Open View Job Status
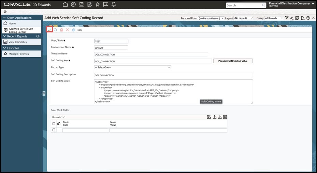The height and width of the screenshot is (173, 317). coord(21,42)
